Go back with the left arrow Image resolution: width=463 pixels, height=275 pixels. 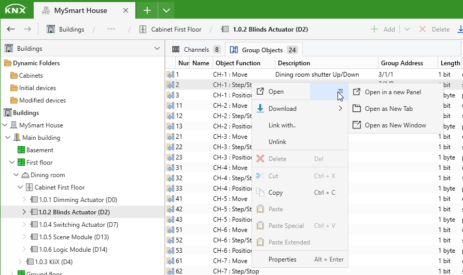11,29
